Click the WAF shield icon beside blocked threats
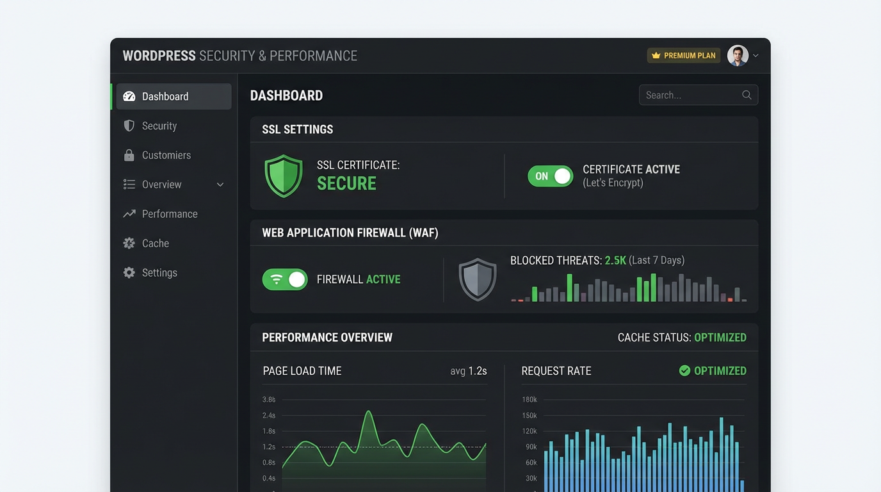Viewport: 881px width, 492px height. 478,279
